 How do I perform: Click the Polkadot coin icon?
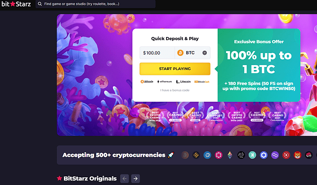click(x=218, y=155)
